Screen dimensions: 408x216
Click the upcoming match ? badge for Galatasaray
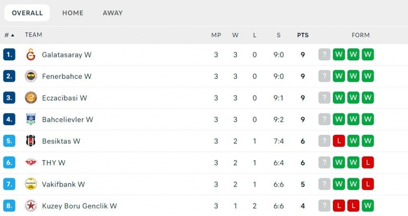click(x=325, y=55)
